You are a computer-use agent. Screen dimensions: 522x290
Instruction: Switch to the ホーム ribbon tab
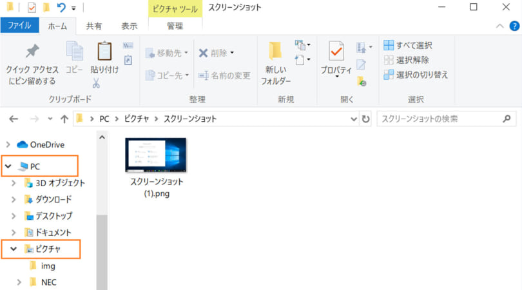click(x=57, y=26)
